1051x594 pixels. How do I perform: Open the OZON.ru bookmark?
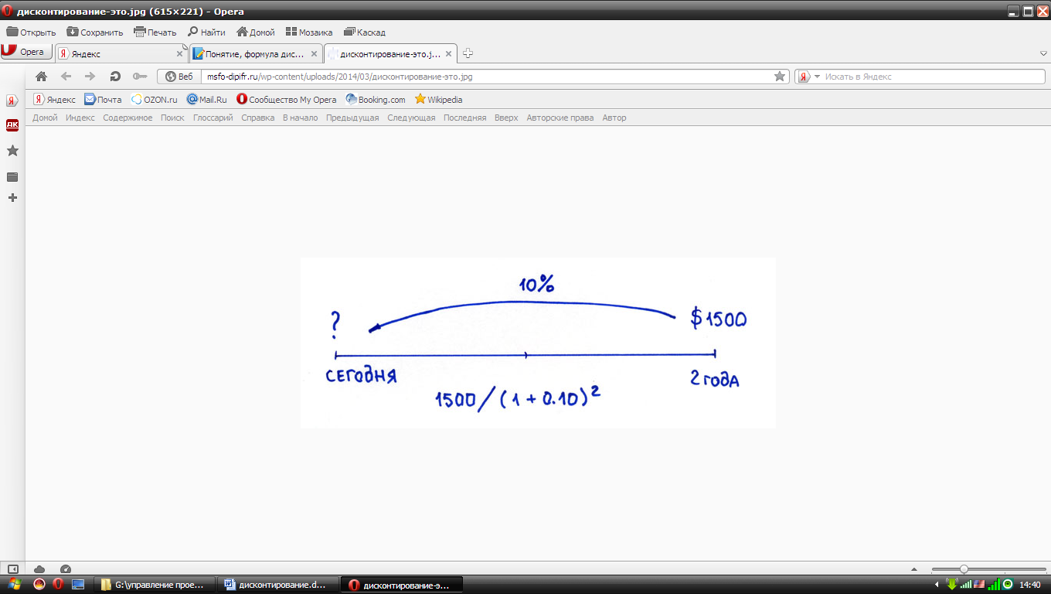pyautogui.click(x=155, y=99)
